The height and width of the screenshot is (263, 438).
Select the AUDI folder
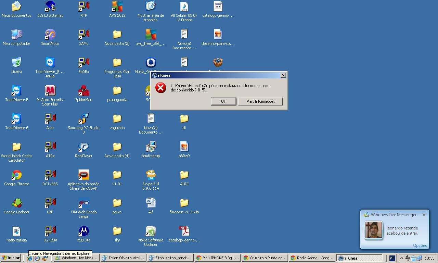(184, 175)
